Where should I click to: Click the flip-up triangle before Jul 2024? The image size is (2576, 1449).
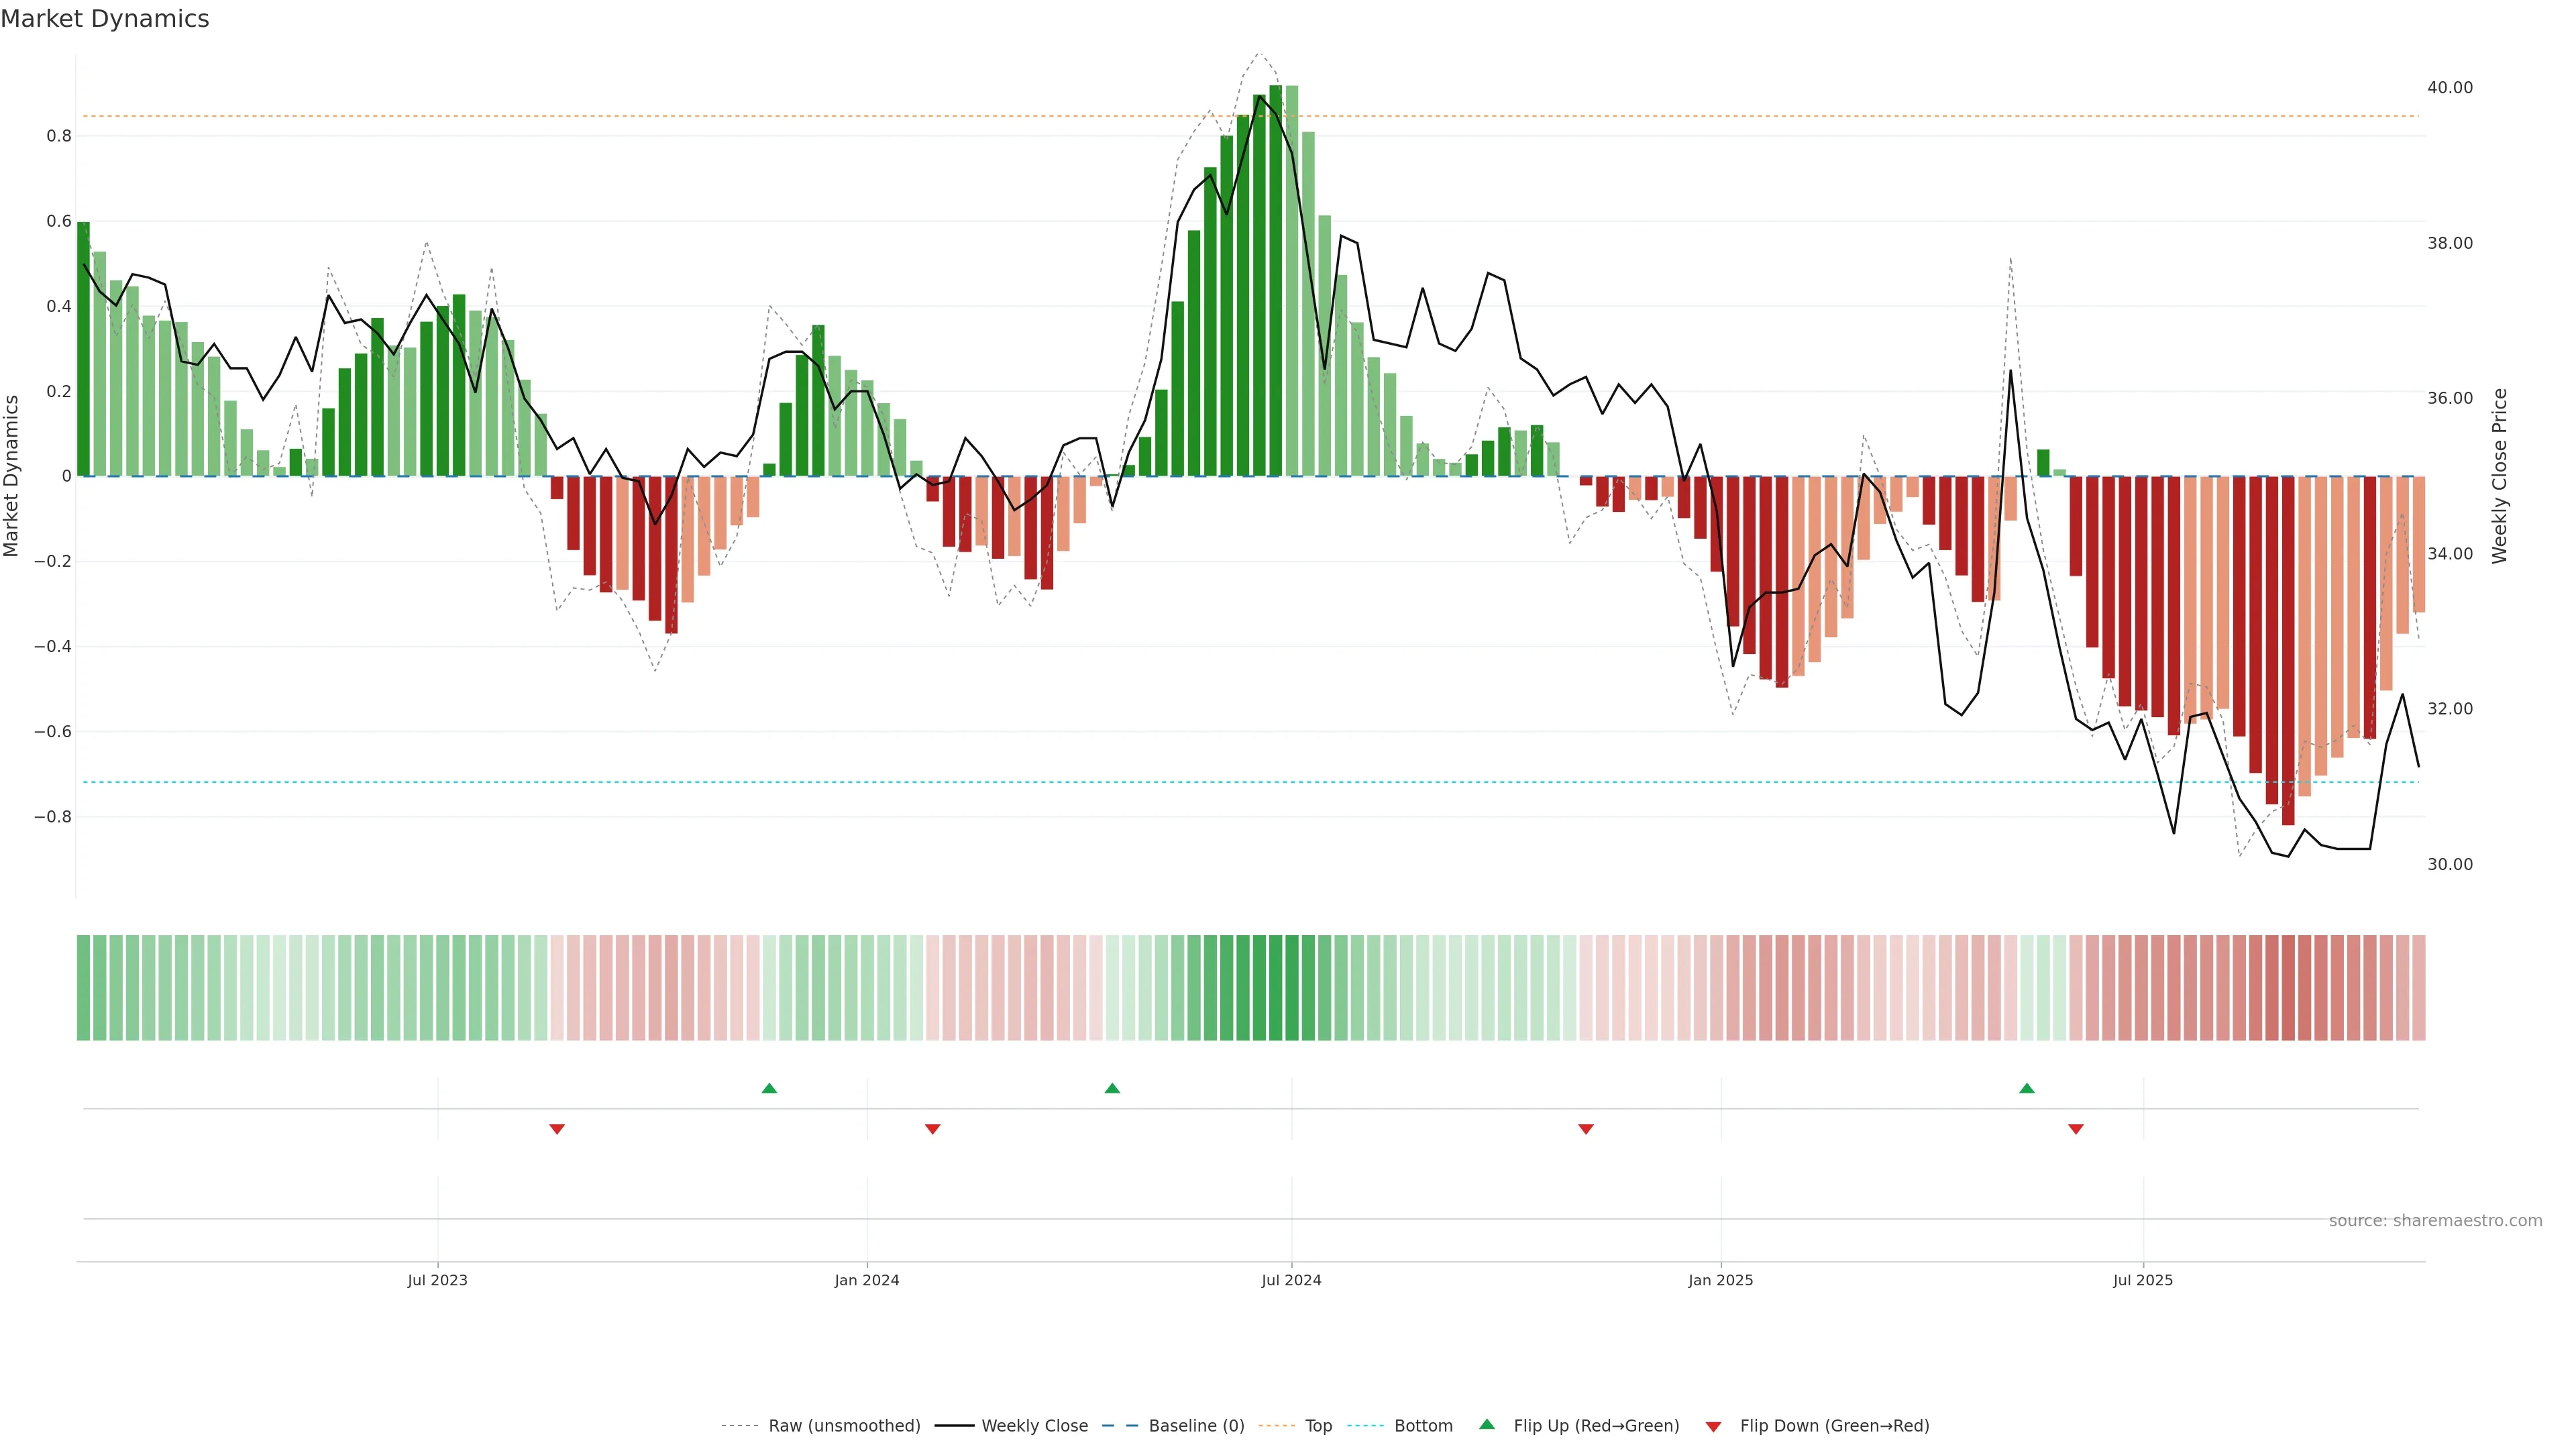click(1112, 1088)
